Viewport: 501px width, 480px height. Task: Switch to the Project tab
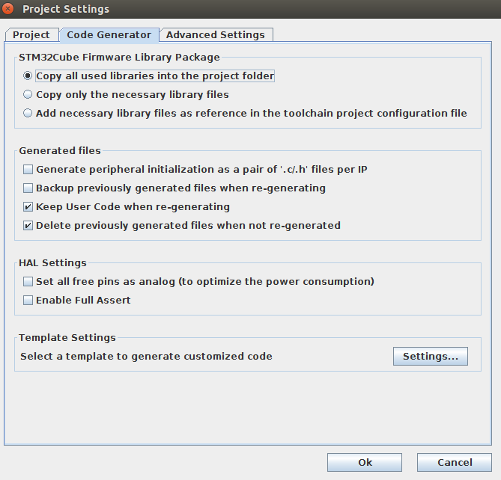(x=31, y=35)
